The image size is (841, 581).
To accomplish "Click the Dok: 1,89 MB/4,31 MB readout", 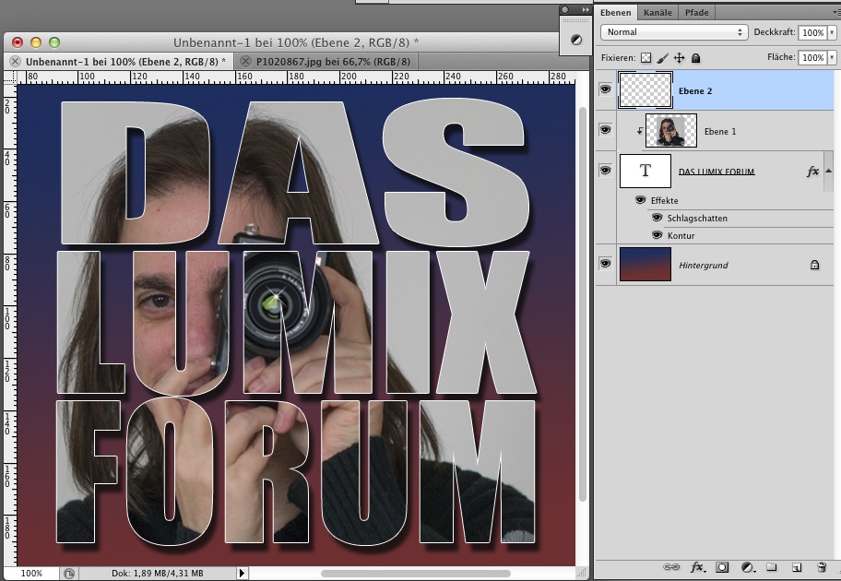I will [x=157, y=574].
